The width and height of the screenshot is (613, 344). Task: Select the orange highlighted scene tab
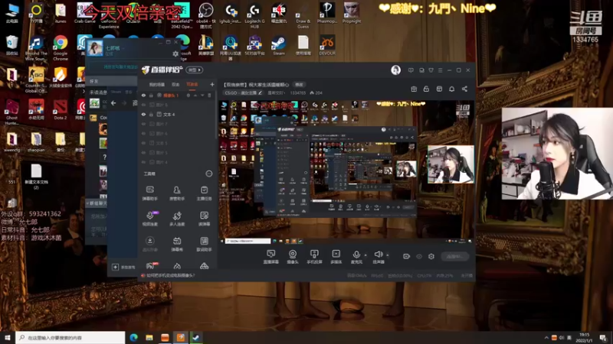pyautogui.click(x=192, y=85)
